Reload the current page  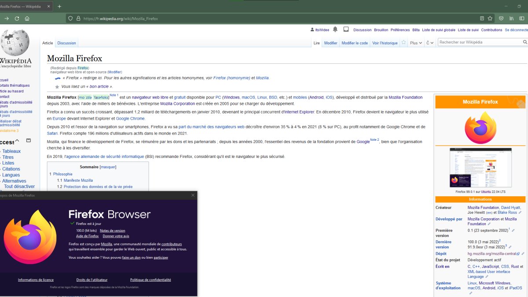[17, 18]
